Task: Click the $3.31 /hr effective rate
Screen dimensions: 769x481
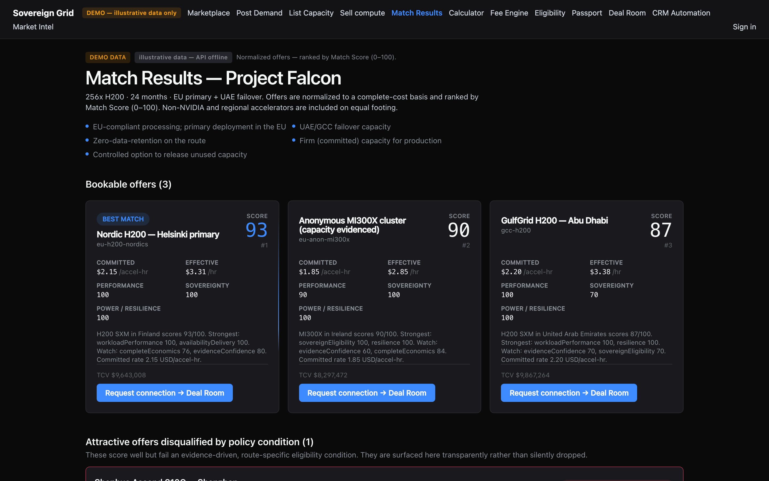Action: pyautogui.click(x=201, y=272)
